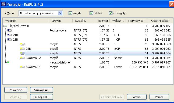Image resolution: width=174 pixels, height=103 pixels.
Task: Click the first sector value 268 433 343
Action: tap(140, 62)
